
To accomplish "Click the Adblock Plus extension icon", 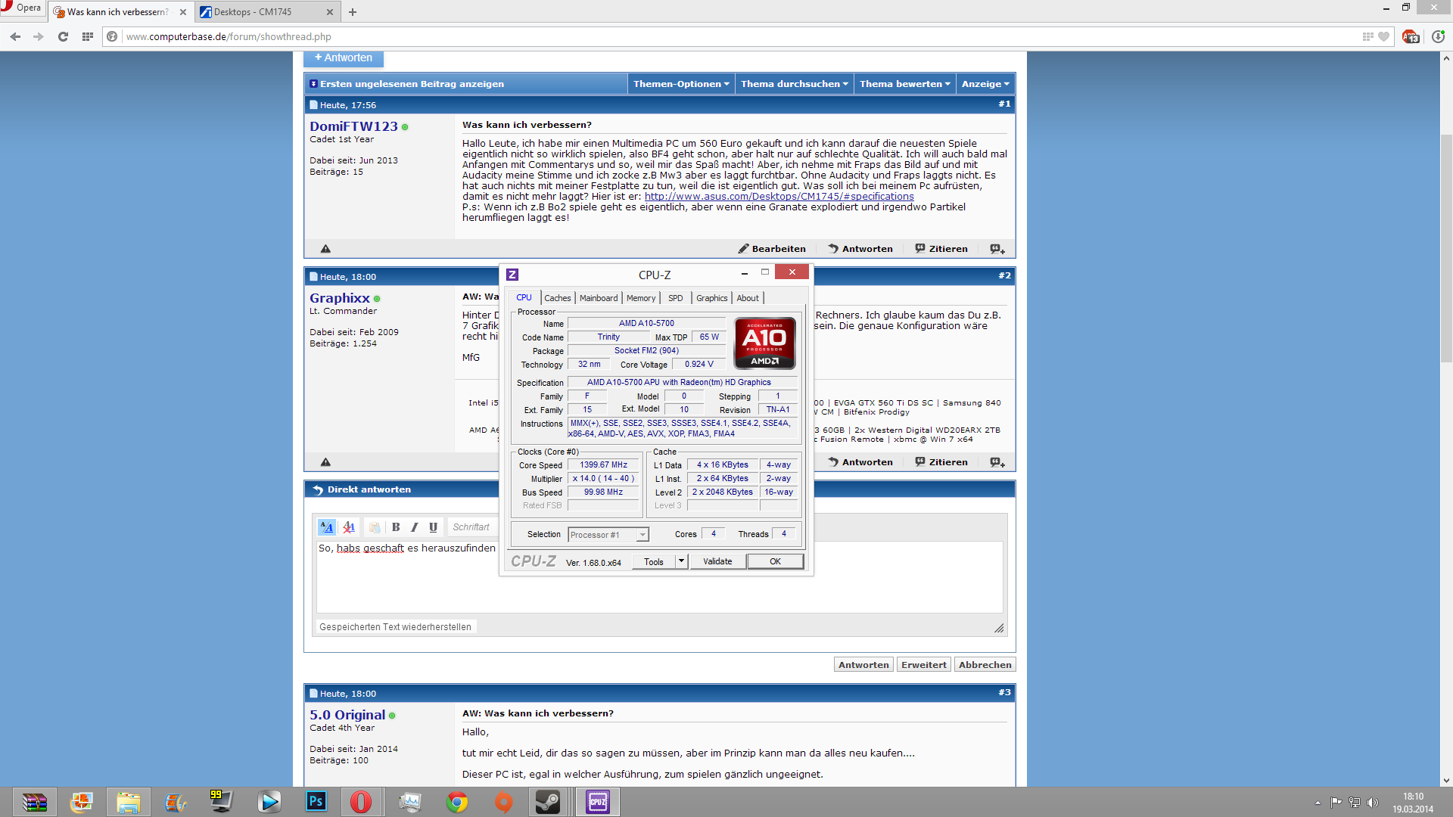I will (x=1410, y=36).
